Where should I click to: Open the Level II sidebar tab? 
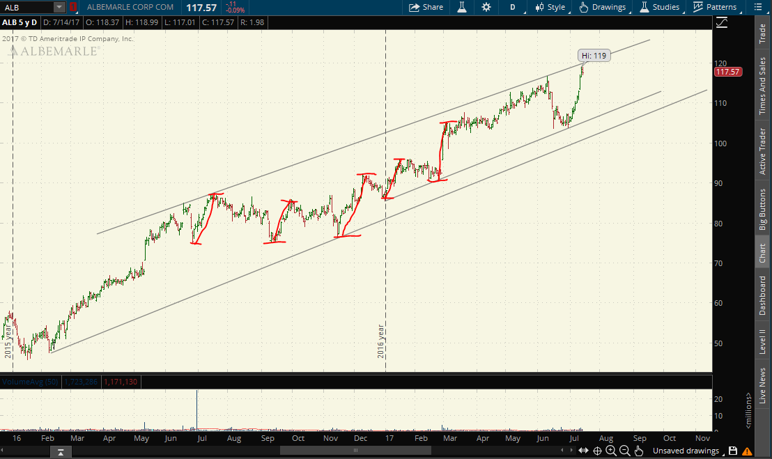(763, 341)
